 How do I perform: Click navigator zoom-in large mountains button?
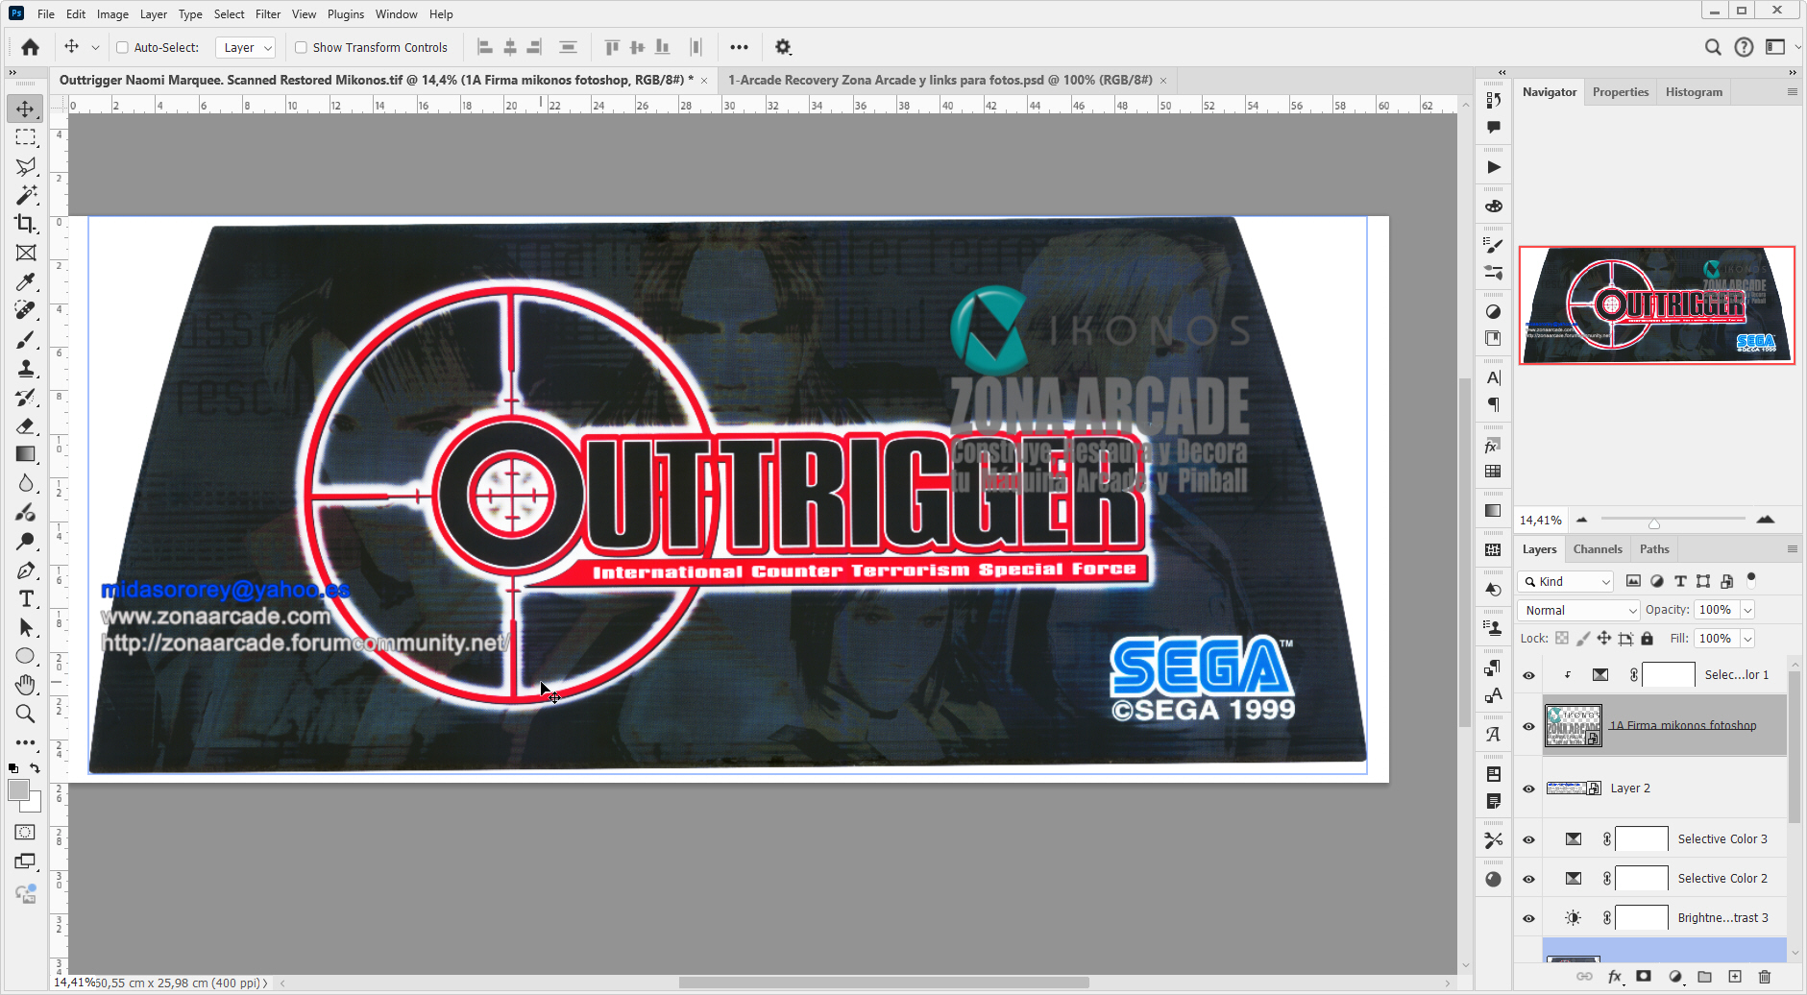tap(1766, 520)
